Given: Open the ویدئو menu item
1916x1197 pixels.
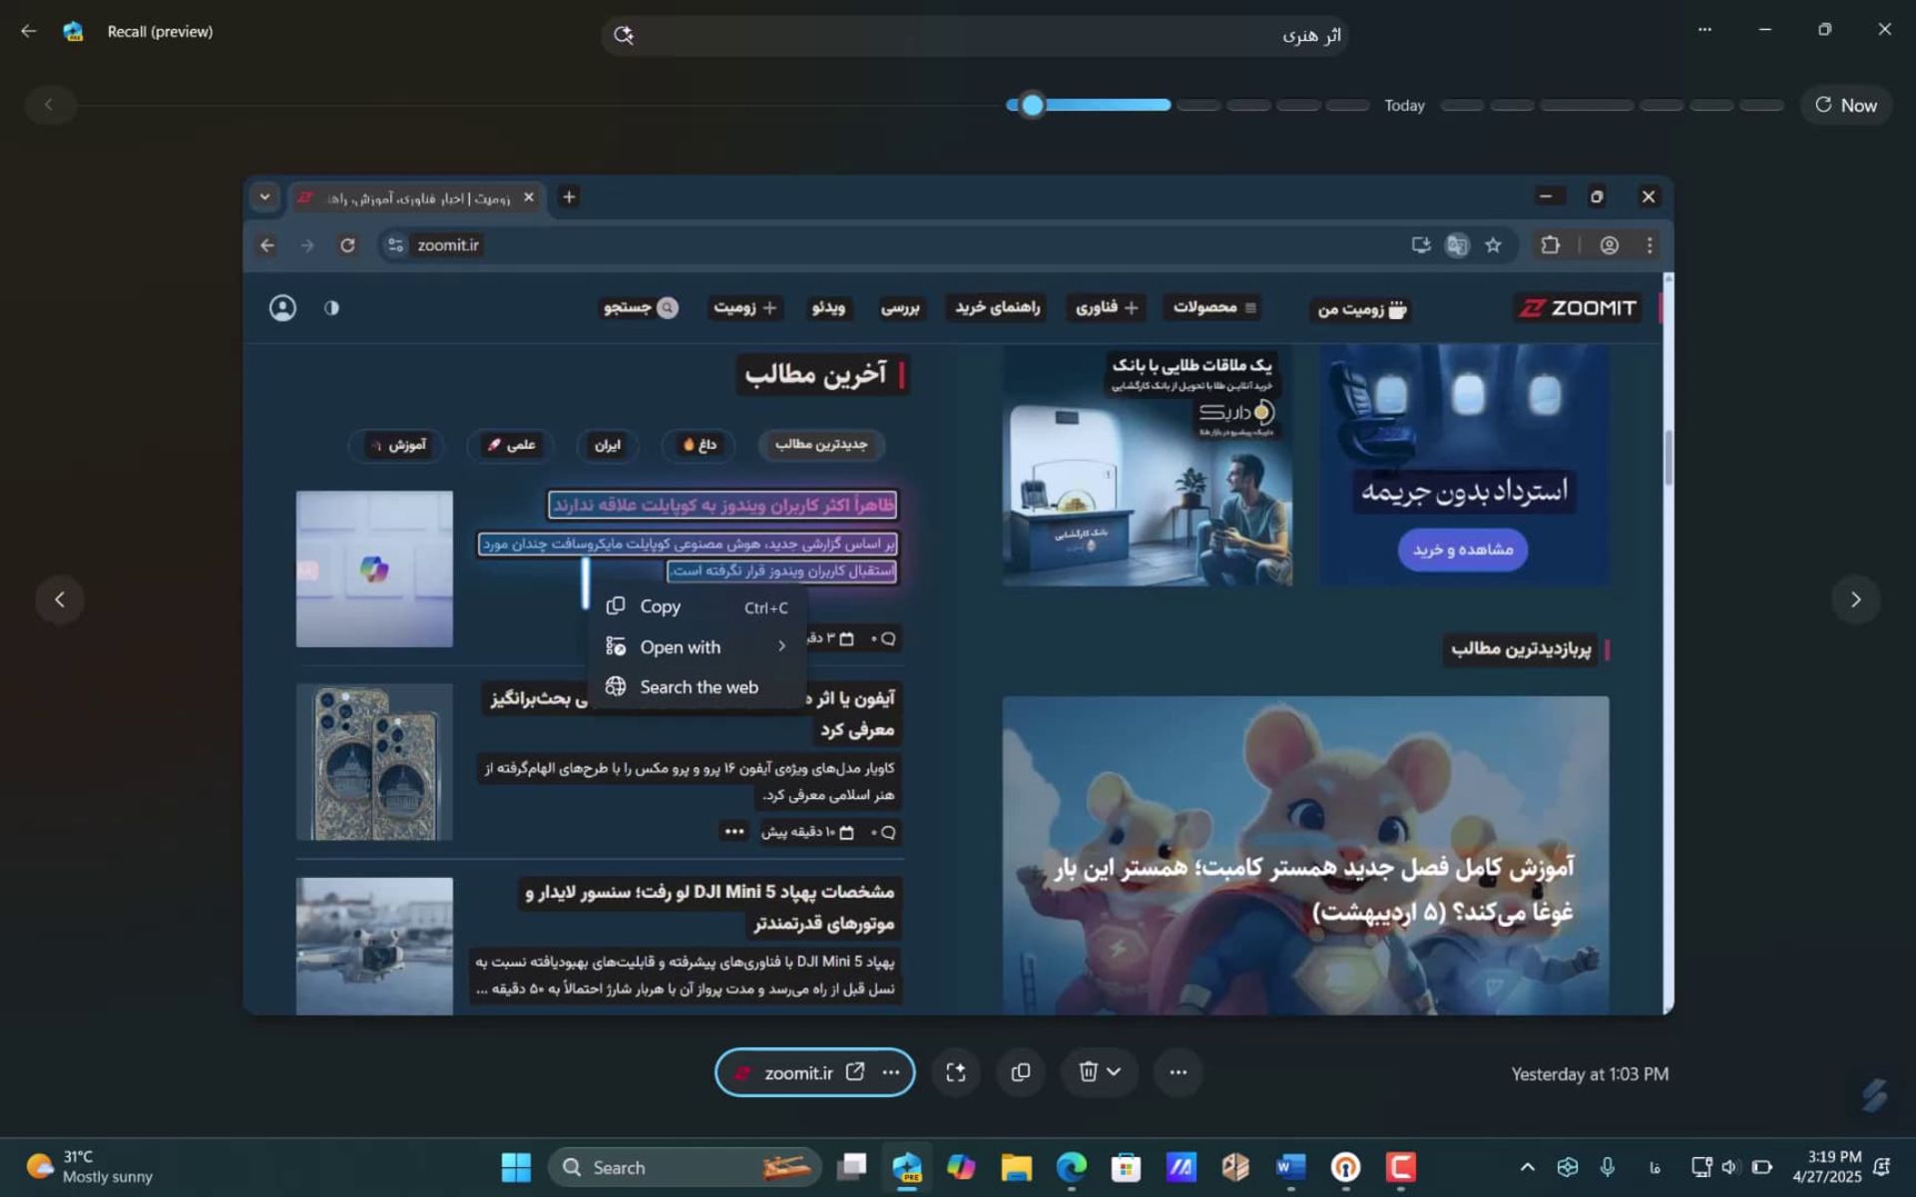Looking at the screenshot, I should [828, 307].
